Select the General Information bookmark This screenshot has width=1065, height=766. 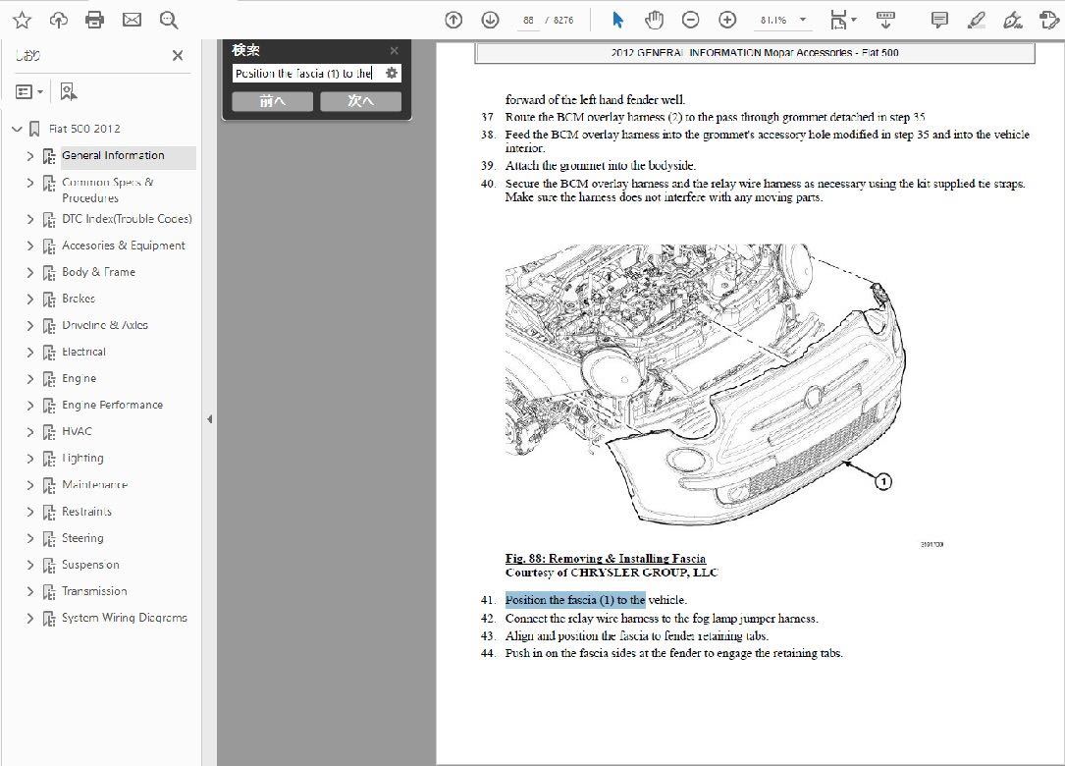(x=115, y=155)
